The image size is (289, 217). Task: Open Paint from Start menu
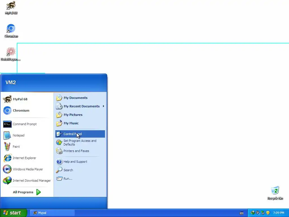click(x=27, y=147)
